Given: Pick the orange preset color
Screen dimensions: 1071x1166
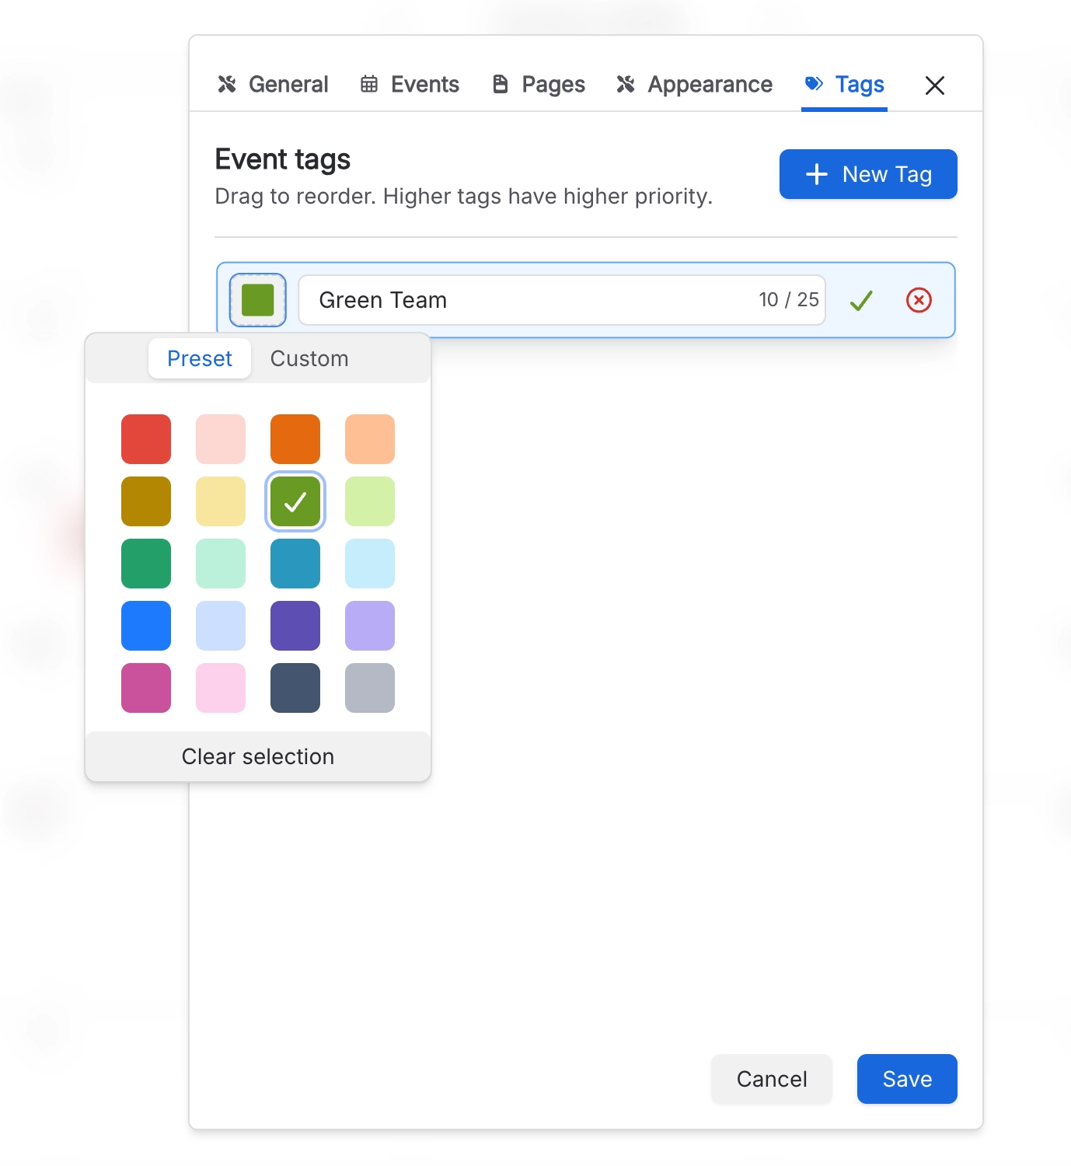Looking at the screenshot, I should [x=295, y=439].
